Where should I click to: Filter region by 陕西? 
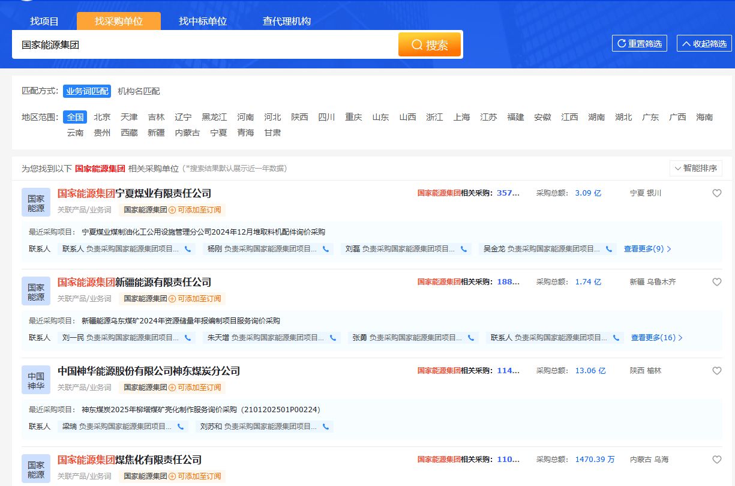coord(299,117)
